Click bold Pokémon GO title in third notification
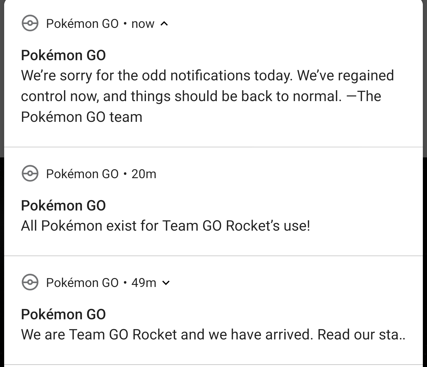 pyautogui.click(x=63, y=315)
